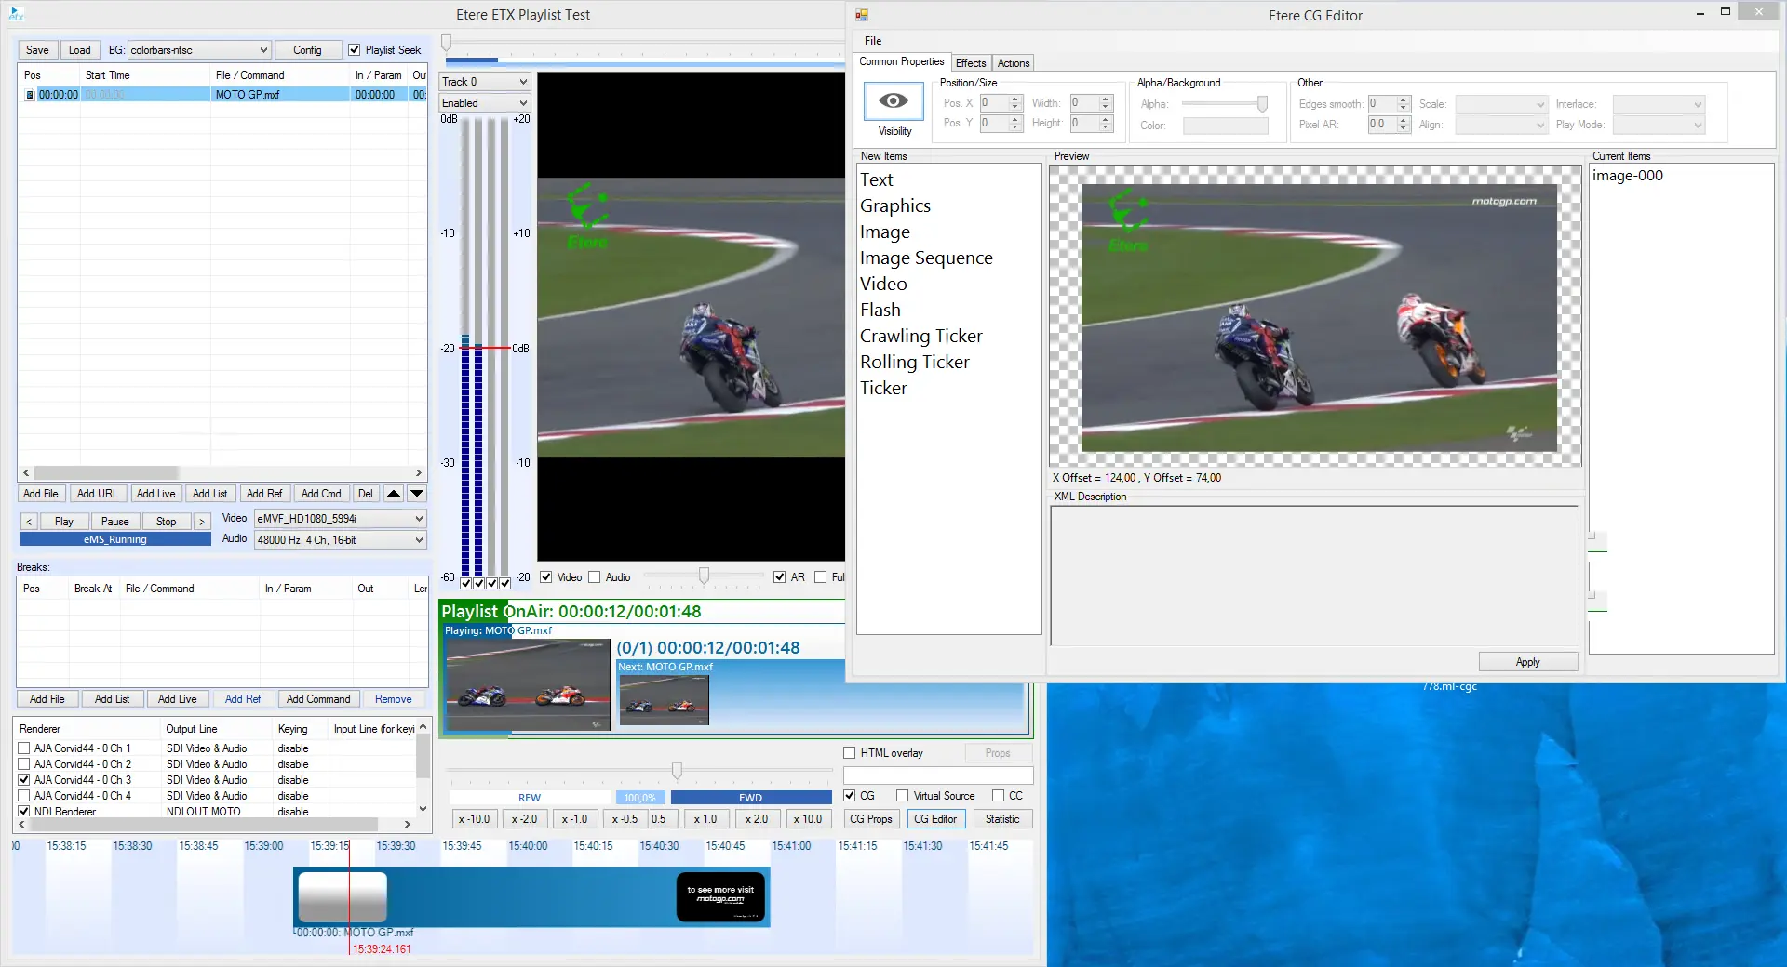Click the Add URL button
Viewport: 1787px width, 967px height.
pyautogui.click(x=97, y=494)
